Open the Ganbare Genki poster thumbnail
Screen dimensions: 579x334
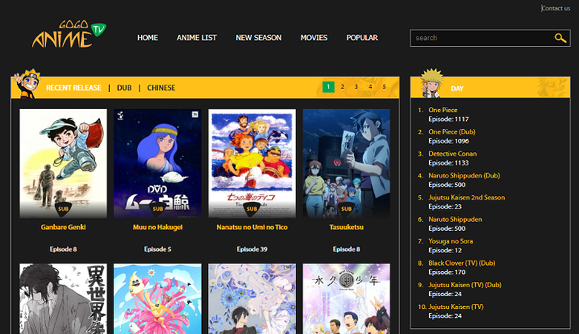63,163
